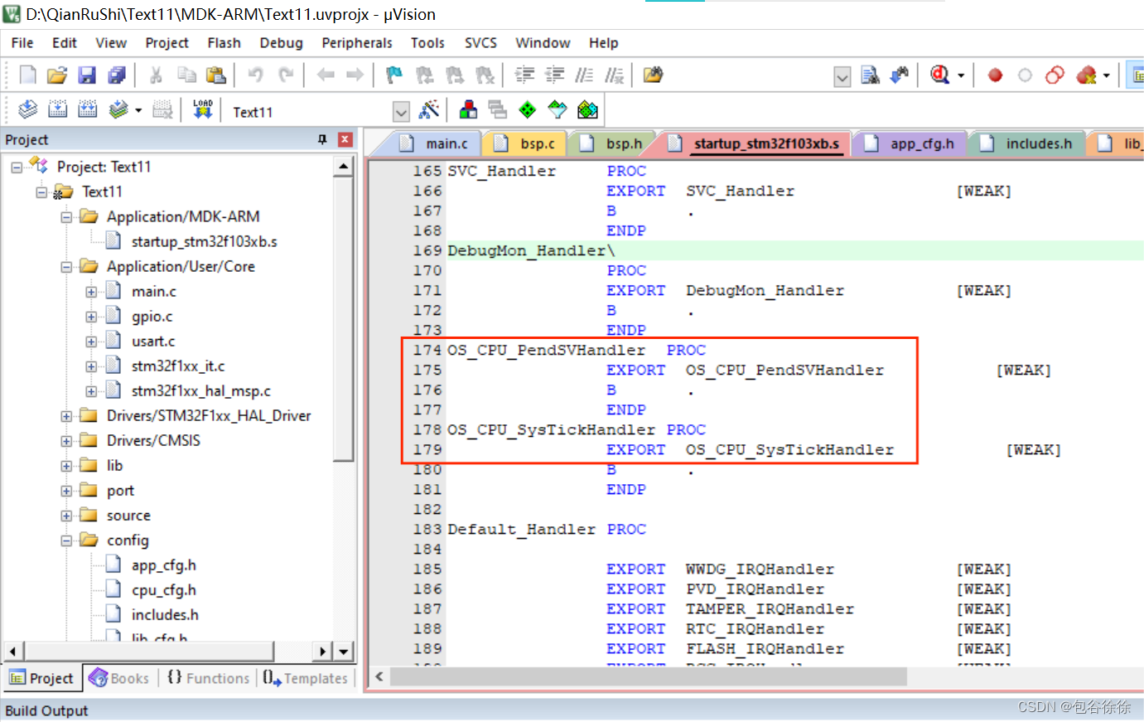Click the Copy icon

[186, 75]
